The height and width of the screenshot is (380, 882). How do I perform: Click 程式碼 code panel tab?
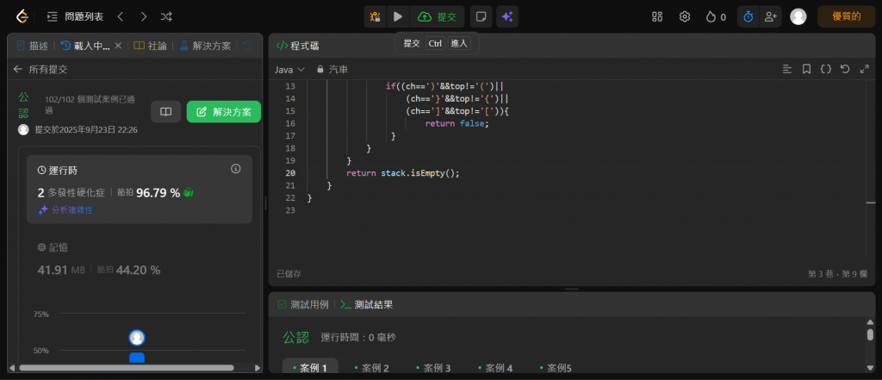click(297, 46)
